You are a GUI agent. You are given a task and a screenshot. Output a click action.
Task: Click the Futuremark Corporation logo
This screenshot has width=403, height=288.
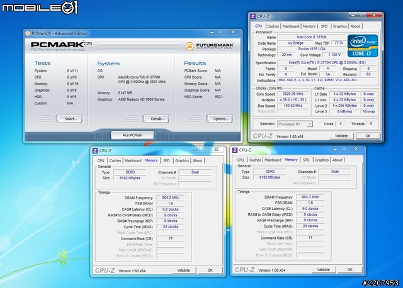tap(210, 46)
